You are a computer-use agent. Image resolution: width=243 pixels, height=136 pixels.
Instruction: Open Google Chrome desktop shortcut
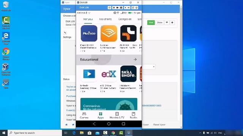(x=6, y=54)
